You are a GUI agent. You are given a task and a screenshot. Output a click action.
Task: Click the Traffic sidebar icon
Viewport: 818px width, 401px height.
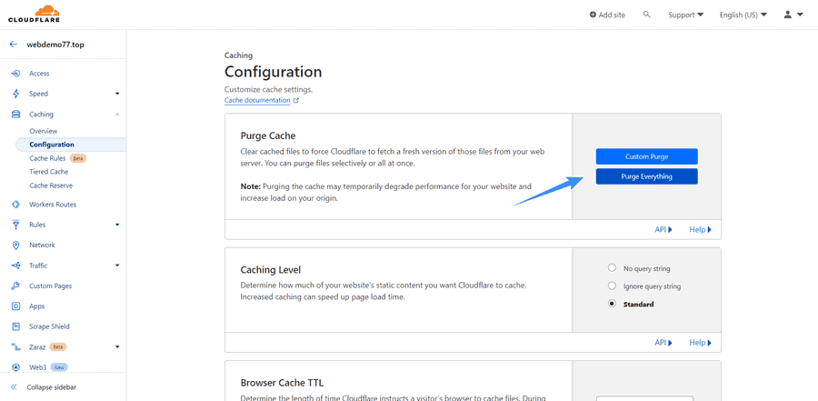click(x=15, y=266)
